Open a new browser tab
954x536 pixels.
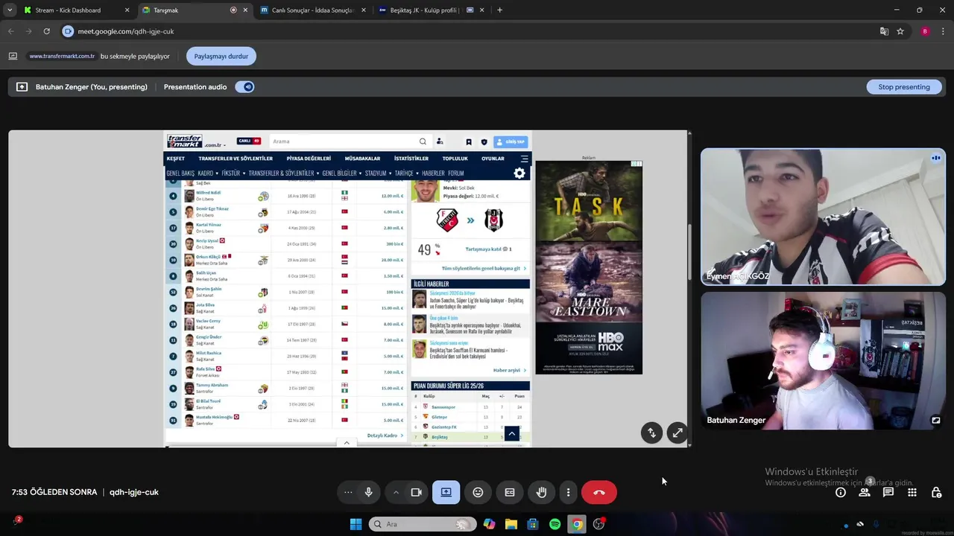click(x=499, y=10)
